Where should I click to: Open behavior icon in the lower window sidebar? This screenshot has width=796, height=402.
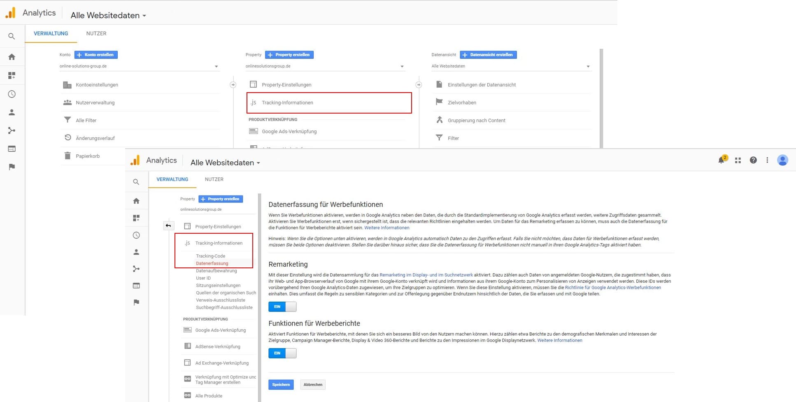[136, 286]
